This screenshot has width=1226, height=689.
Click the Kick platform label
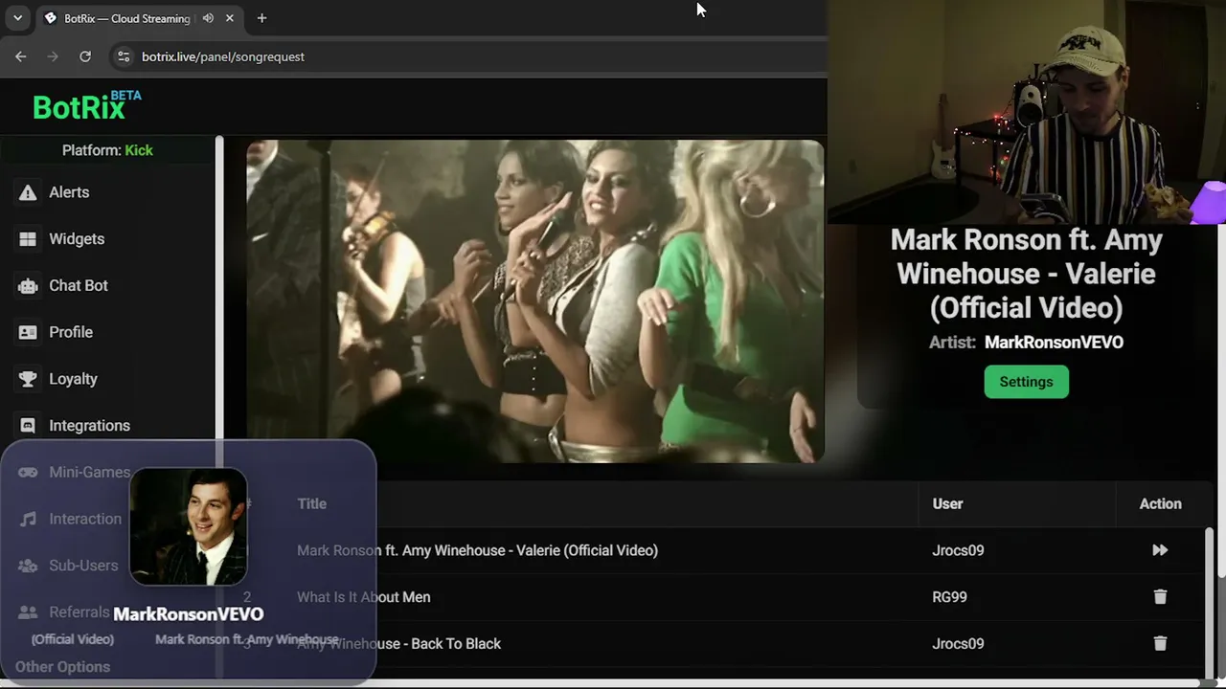click(x=139, y=150)
